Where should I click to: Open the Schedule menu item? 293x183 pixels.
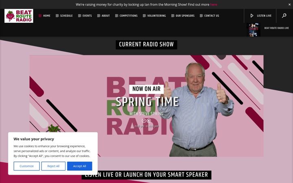(x=66, y=16)
